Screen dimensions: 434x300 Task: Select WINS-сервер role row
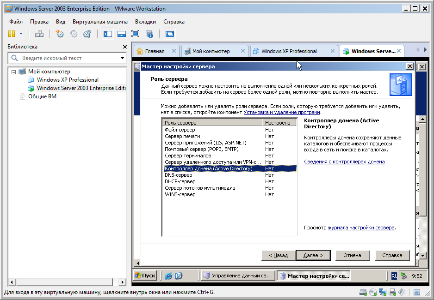[x=230, y=194]
